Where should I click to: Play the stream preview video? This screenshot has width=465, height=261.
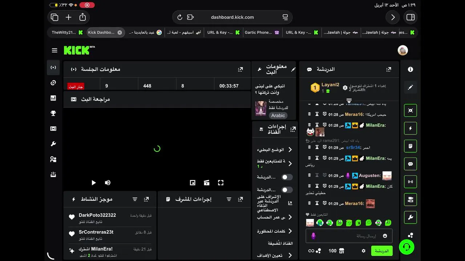pos(93,183)
